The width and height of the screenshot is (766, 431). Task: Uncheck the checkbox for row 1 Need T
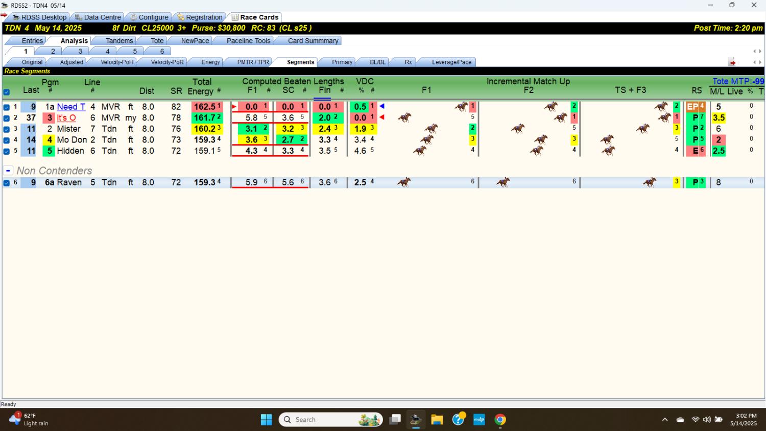point(7,107)
